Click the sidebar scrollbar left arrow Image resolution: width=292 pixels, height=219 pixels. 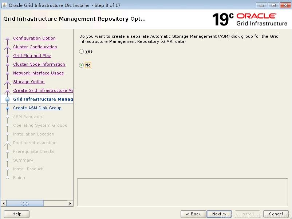click(4, 203)
